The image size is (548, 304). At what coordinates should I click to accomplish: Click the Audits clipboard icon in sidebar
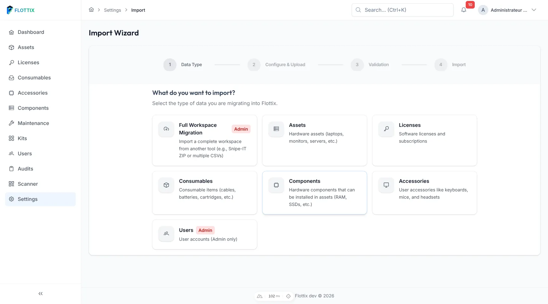[x=11, y=169]
